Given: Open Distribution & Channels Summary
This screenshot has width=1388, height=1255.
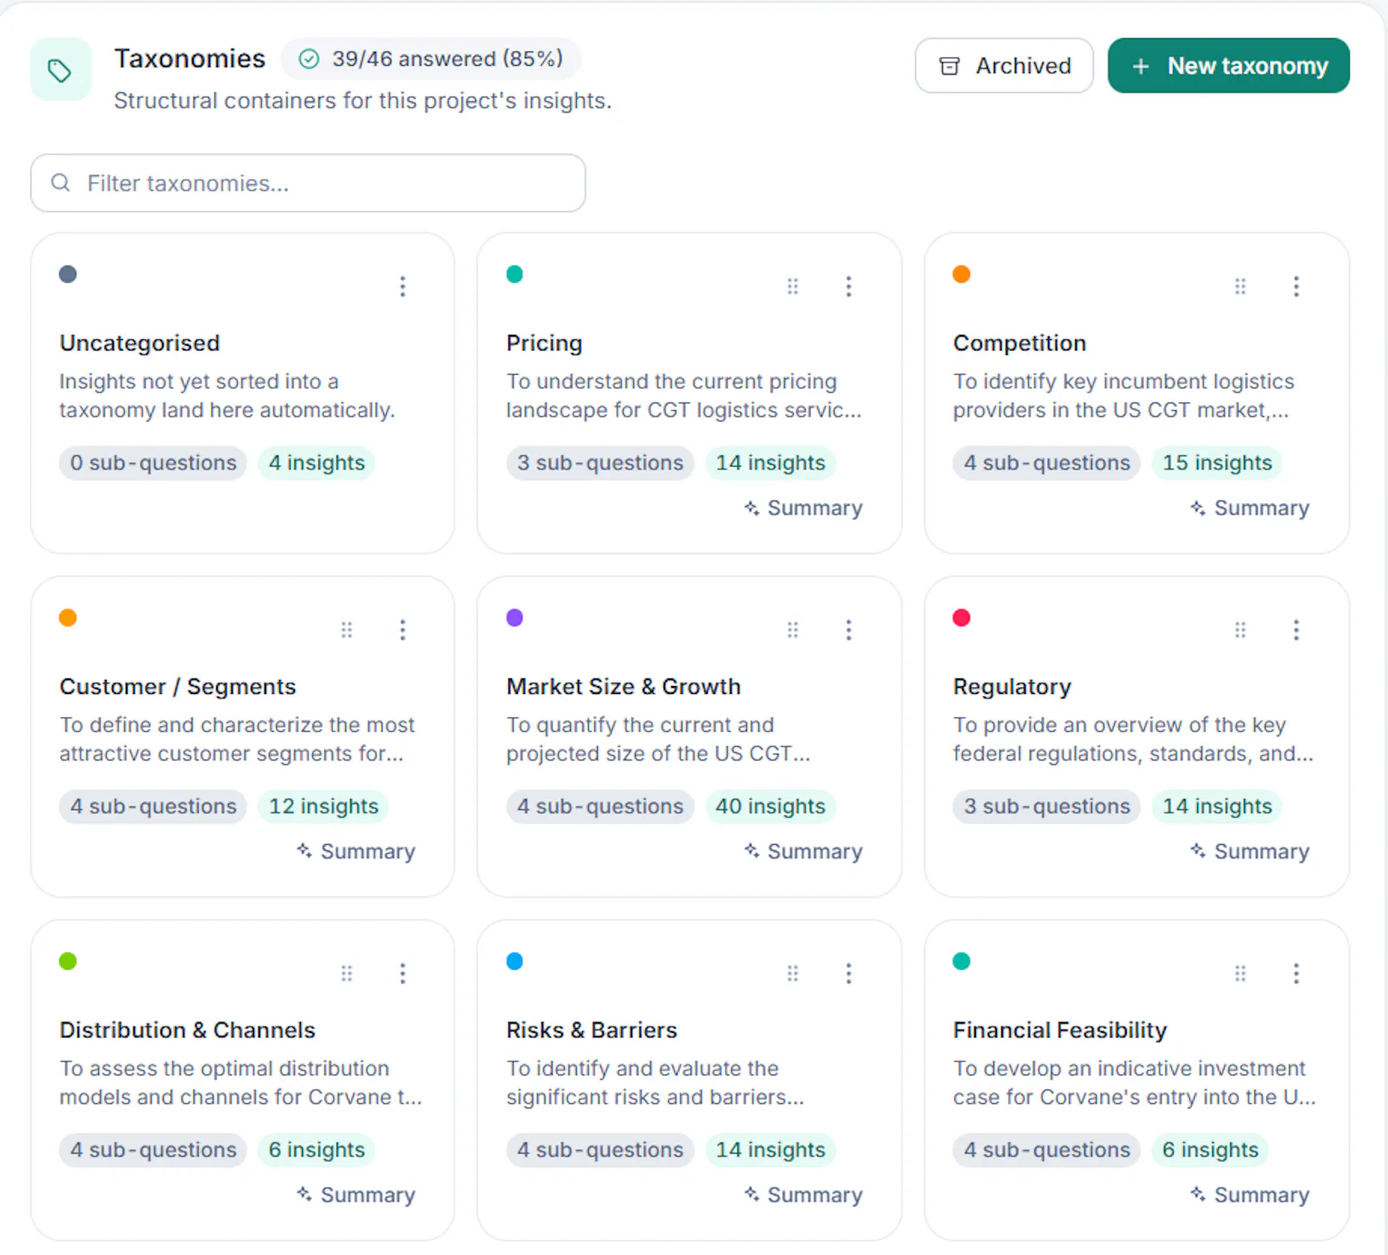Looking at the screenshot, I should click(x=357, y=1194).
